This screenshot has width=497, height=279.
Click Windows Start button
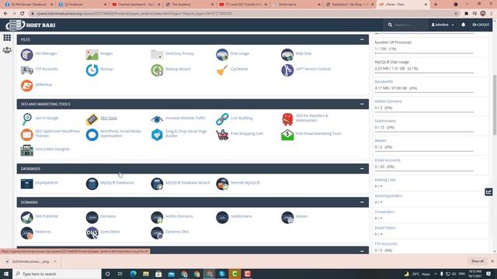6,274
